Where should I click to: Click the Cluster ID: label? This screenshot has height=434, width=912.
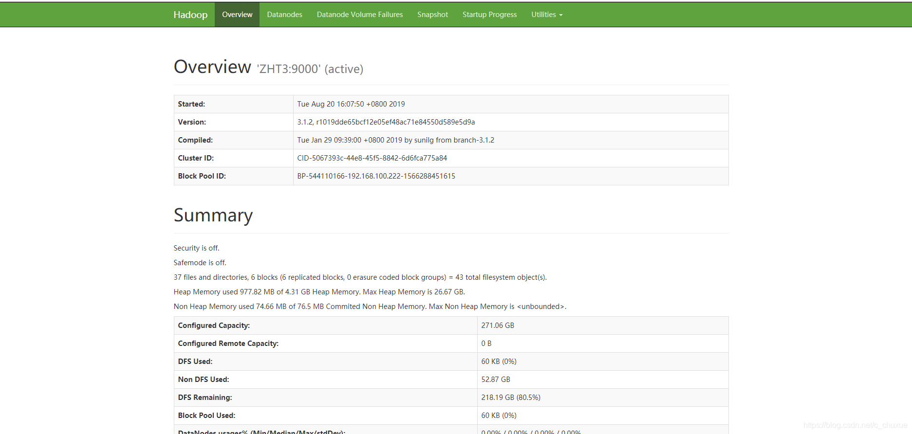pos(196,158)
